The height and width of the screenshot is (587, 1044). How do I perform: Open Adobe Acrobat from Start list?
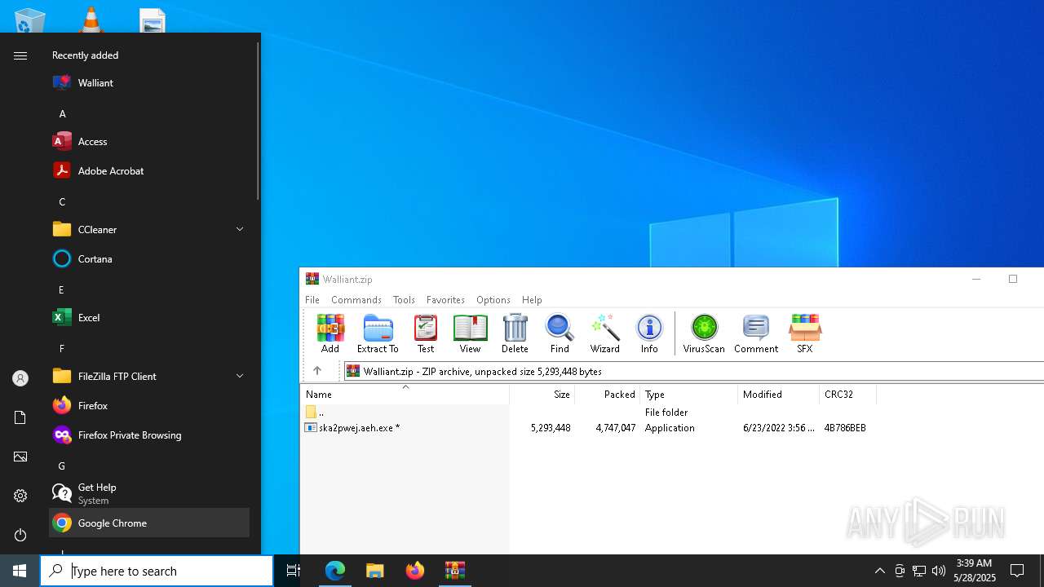coord(149,170)
